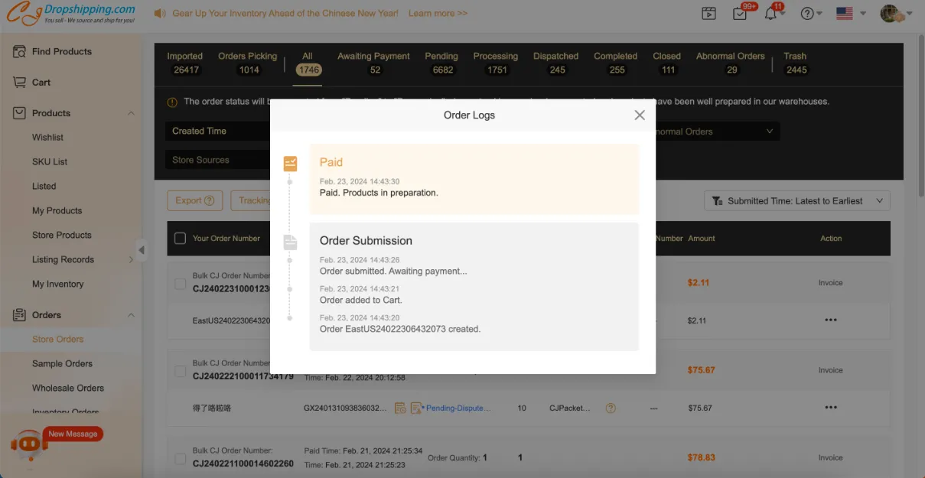Screen dimensions: 925x478
Task: Toggle the select-all checkbox beside Your Order Number
Action: (180, 239)
